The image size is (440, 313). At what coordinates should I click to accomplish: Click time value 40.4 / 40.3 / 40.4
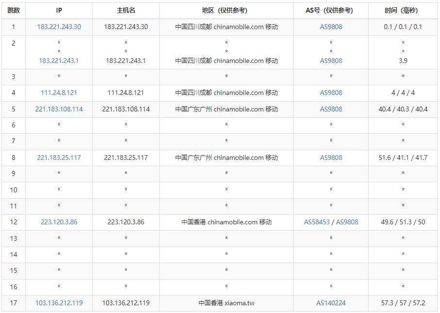[403, 110]
